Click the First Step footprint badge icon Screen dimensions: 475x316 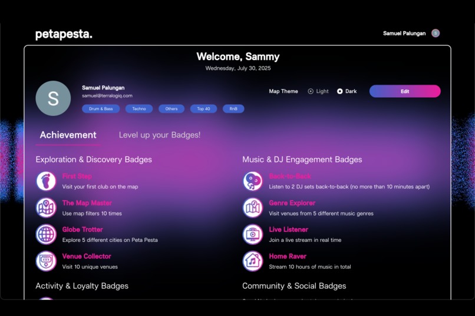coord(46,181)
